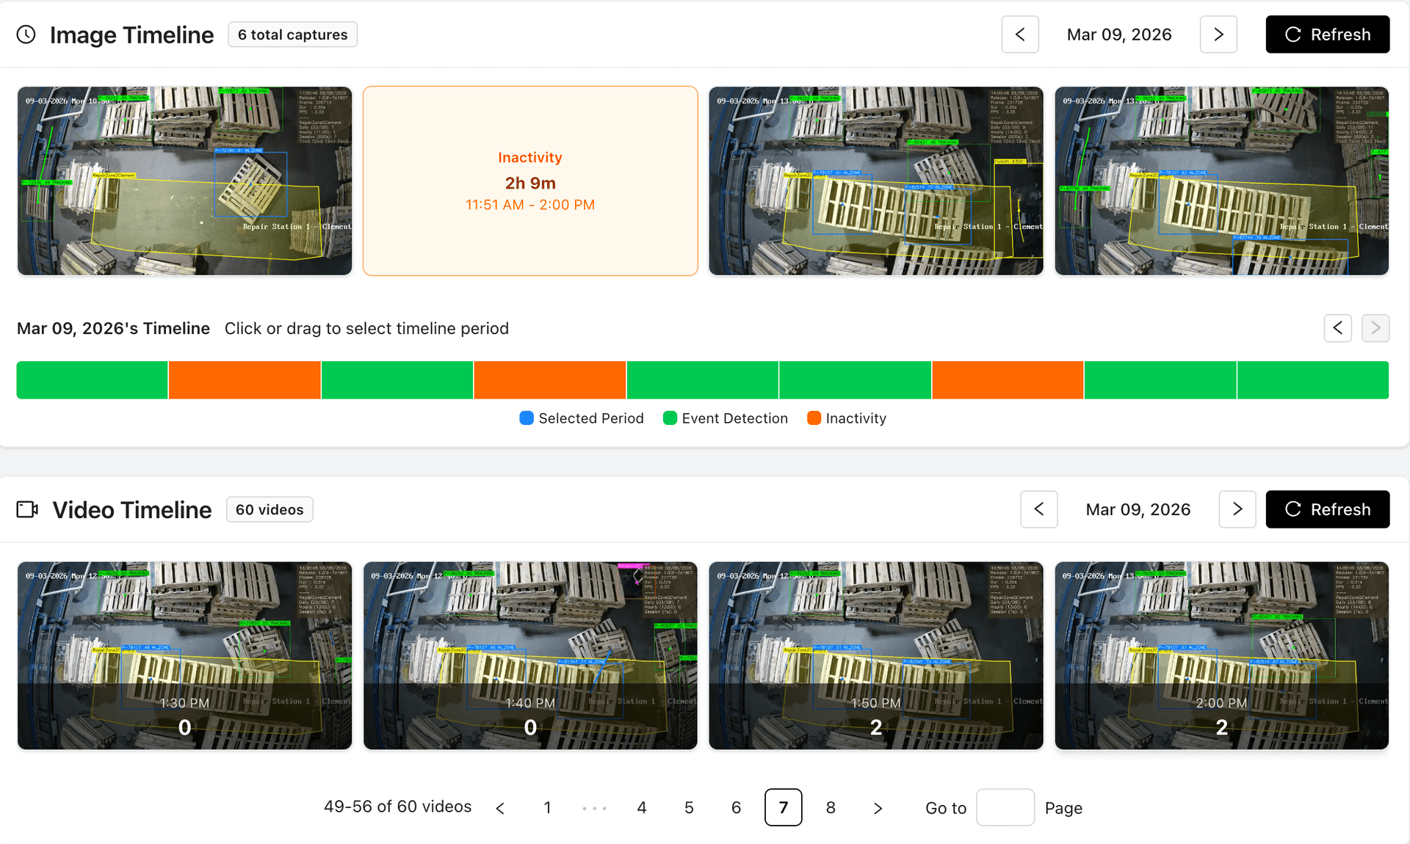Select page 8 in the pagination

(x=831, y=807)
